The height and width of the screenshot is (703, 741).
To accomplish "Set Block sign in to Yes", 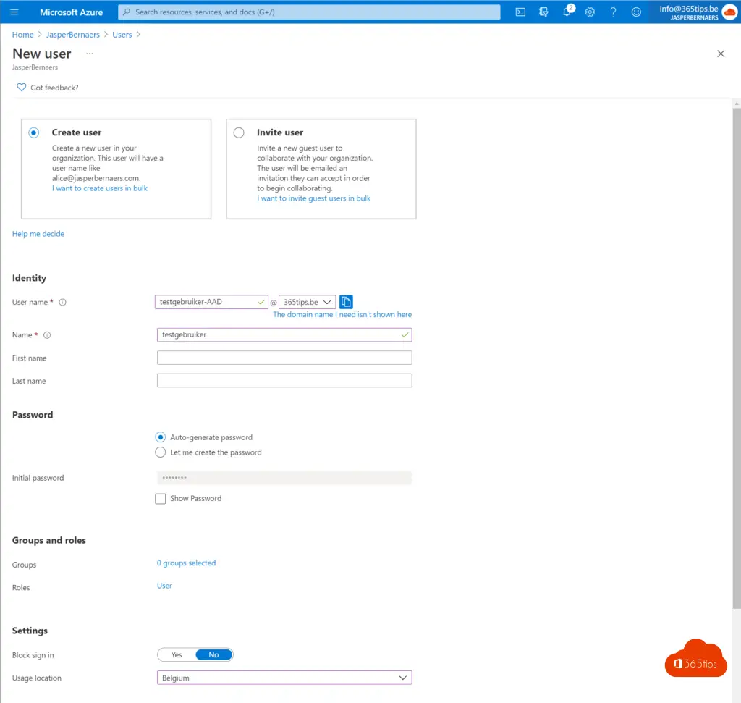I will [x=177, y=654].
